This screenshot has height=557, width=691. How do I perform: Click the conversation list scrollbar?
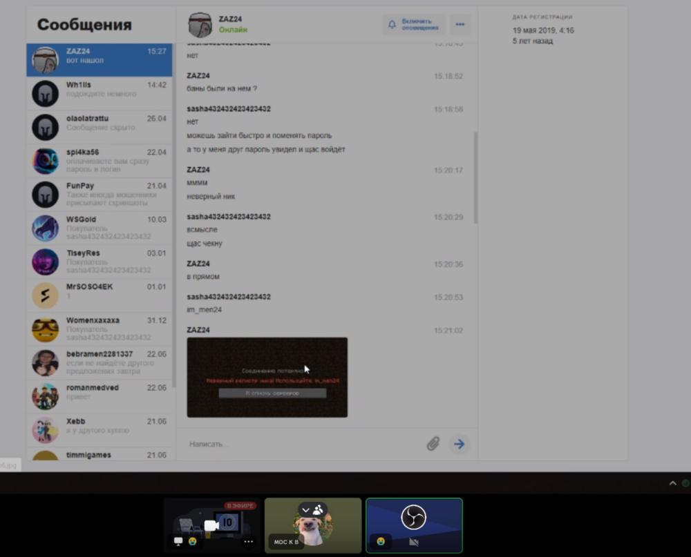pyautogui.click(x=173, y=216)
